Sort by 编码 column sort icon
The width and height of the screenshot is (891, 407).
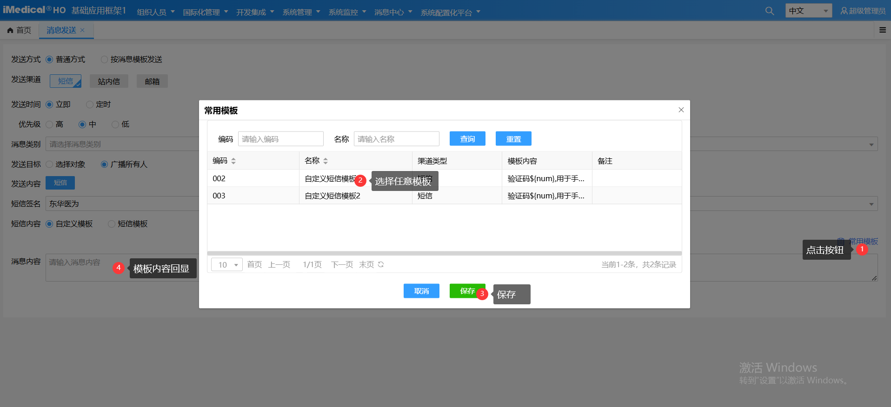pos(233,161)
